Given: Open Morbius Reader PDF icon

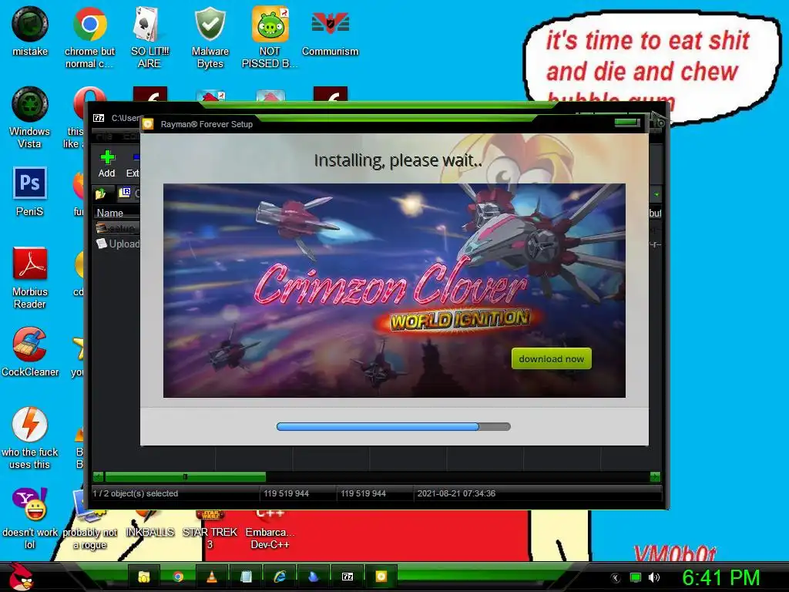Looking at the screenshot, I should 30,277.
